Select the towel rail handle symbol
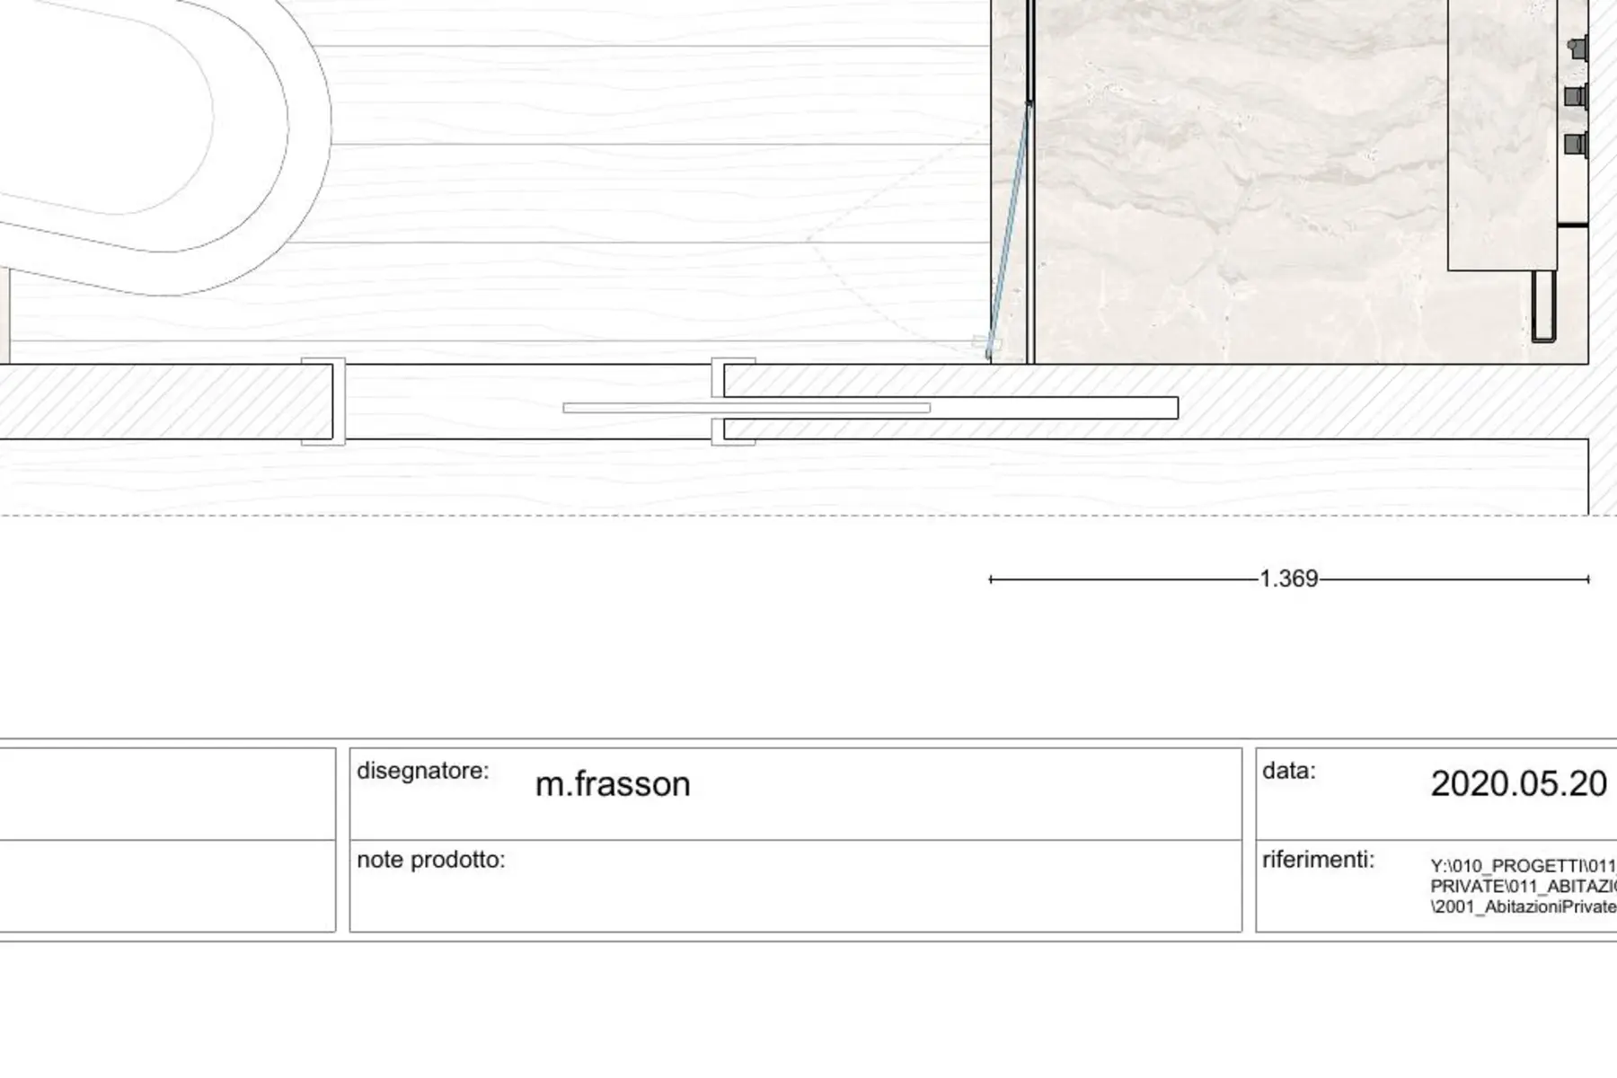Viewport: 1617px width, 1078px height. tap(1543, 306)
